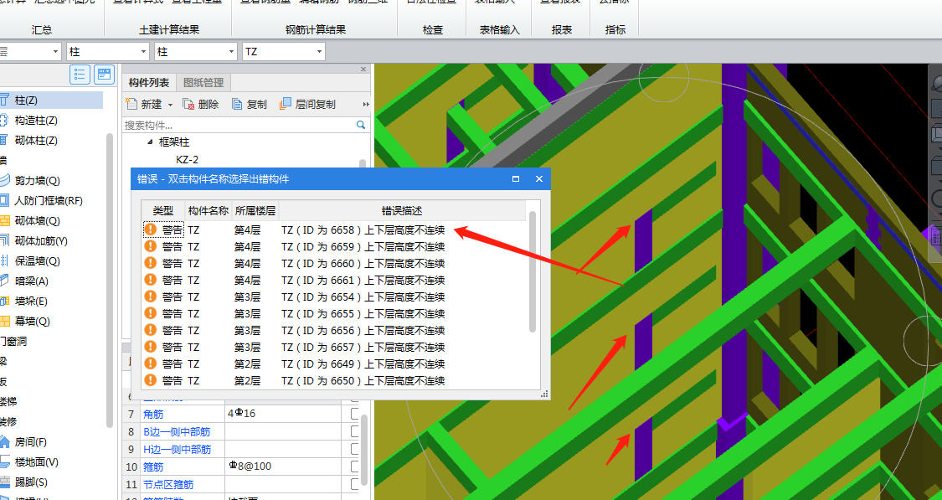942x500 pixels.
Task: Select KZ-2 in component list
Action: click(x=187, y=159)
